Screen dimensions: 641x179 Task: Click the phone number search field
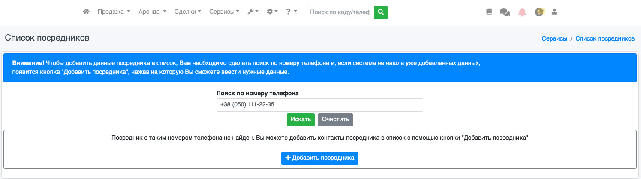[319, 105]
